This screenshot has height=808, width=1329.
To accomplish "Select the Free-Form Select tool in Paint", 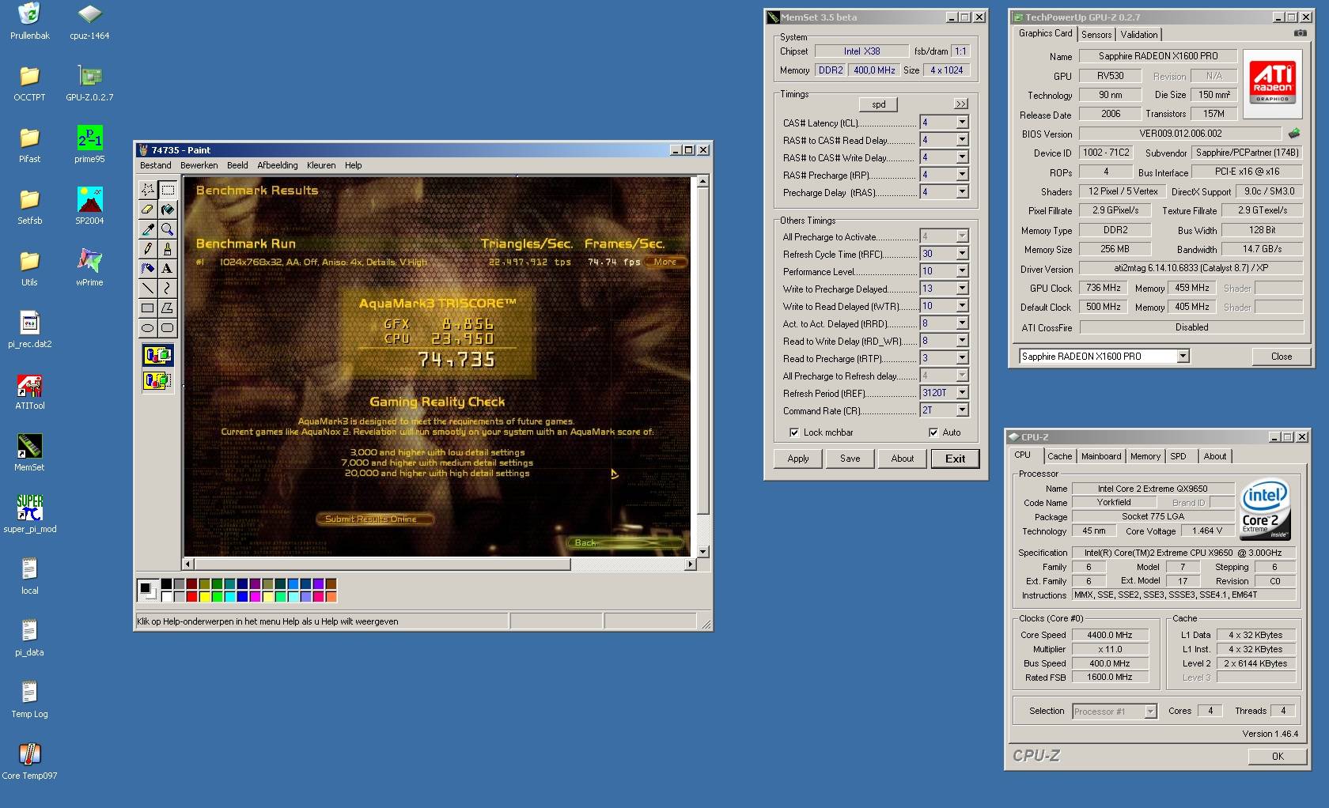I will (148, 190).
